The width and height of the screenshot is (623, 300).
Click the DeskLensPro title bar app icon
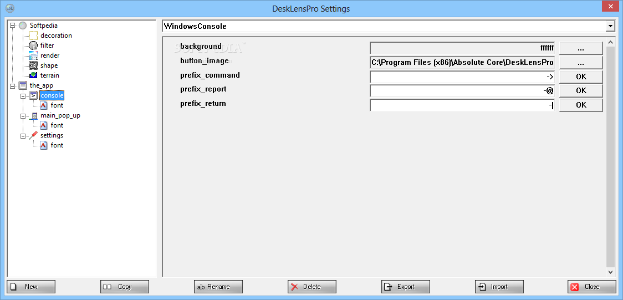click(x=11, y=8)
